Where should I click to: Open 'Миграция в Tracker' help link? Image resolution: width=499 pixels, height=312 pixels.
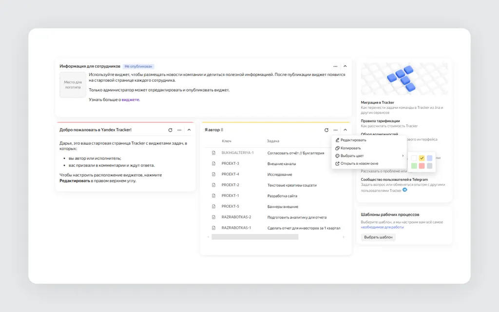click(x=378, y=102)
